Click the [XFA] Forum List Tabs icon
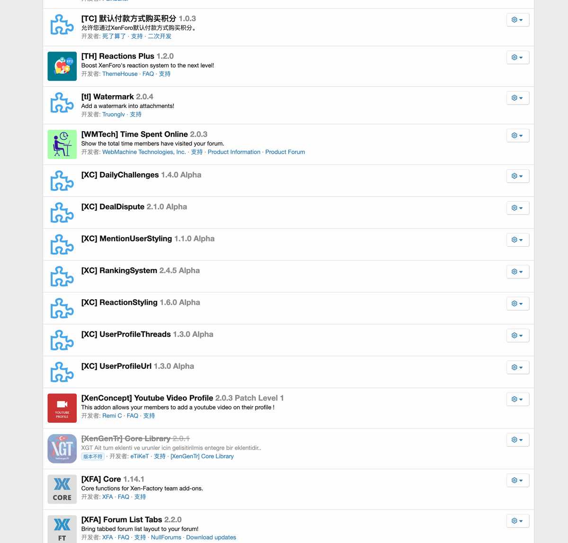The height and width of the screenshot is (543, 568). 62,529
